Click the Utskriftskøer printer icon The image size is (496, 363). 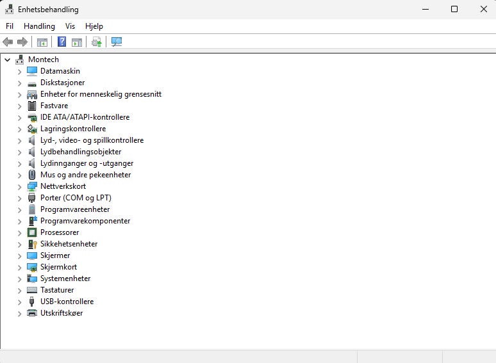pos(32,313)
